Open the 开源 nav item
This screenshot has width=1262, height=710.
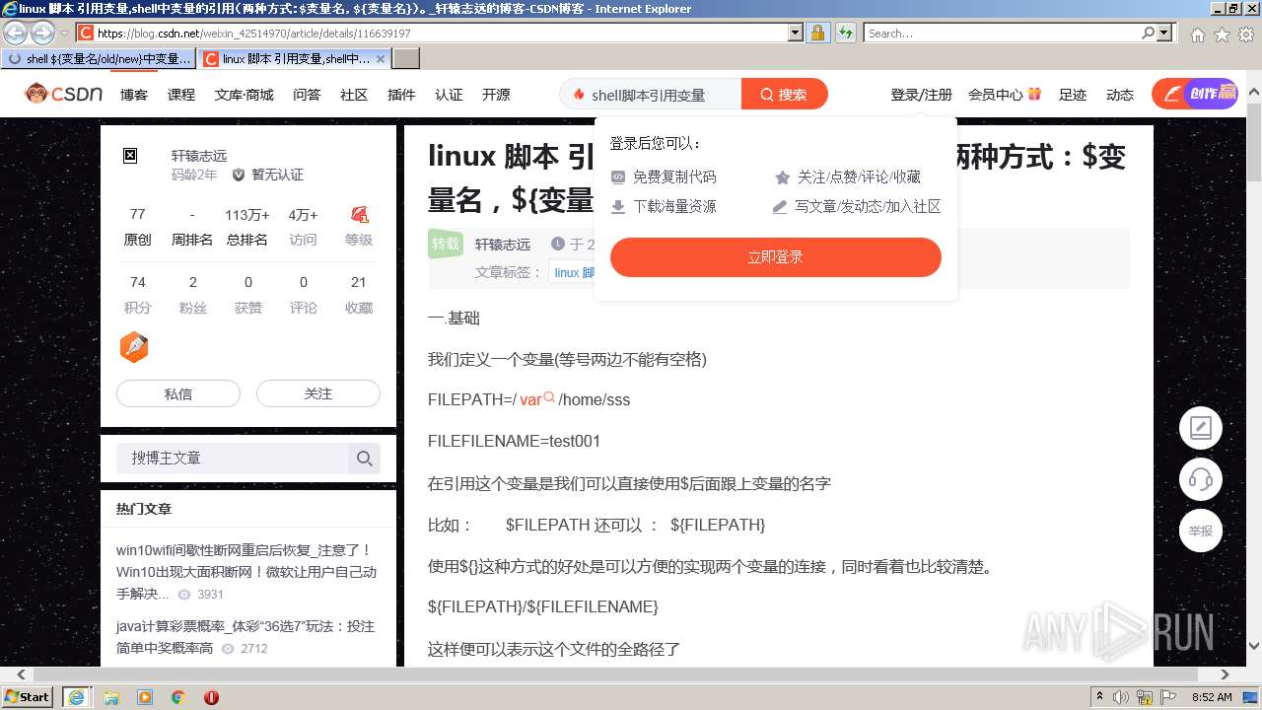pos(496,95)
